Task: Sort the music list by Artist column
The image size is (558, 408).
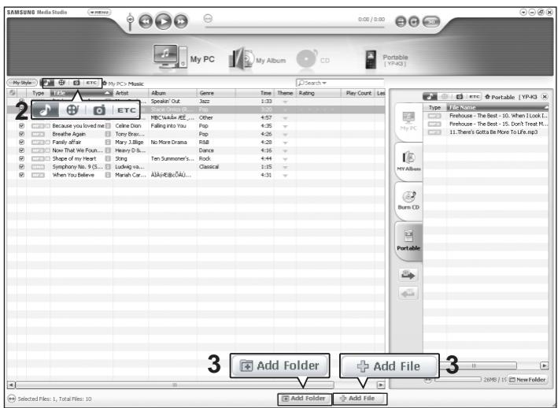Action: coord(130,93)
